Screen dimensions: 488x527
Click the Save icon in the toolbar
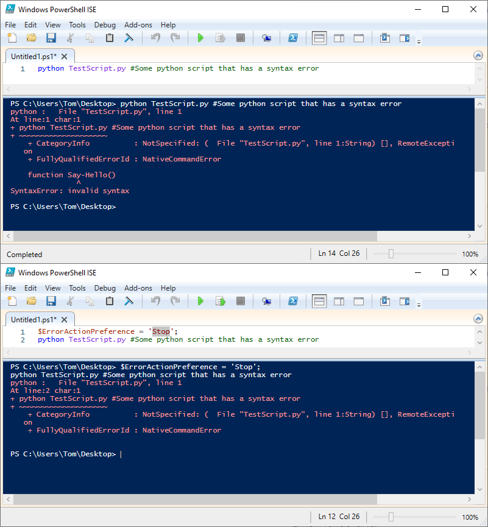click(51, 37)
